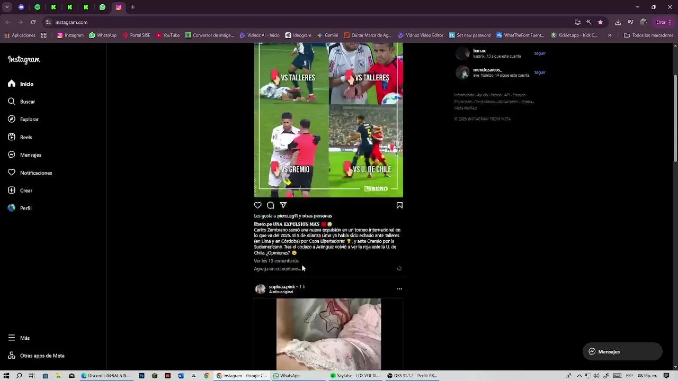The image size is (678, 381).
Task: Open Windows Start menu
Action: pos(6,376)
